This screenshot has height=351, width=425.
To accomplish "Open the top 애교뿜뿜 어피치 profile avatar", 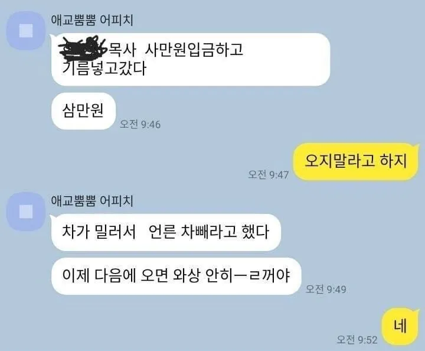I will [26, 30].
